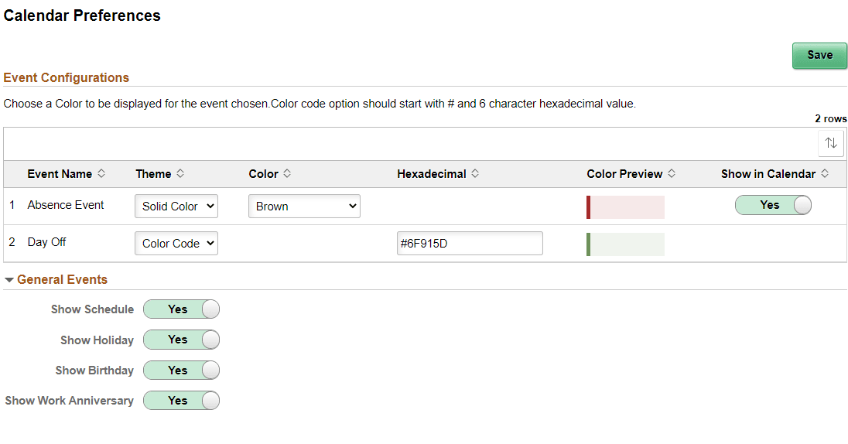Select the Day Off row name
This screenshot has width=848, height=444.
click(46, 242)
